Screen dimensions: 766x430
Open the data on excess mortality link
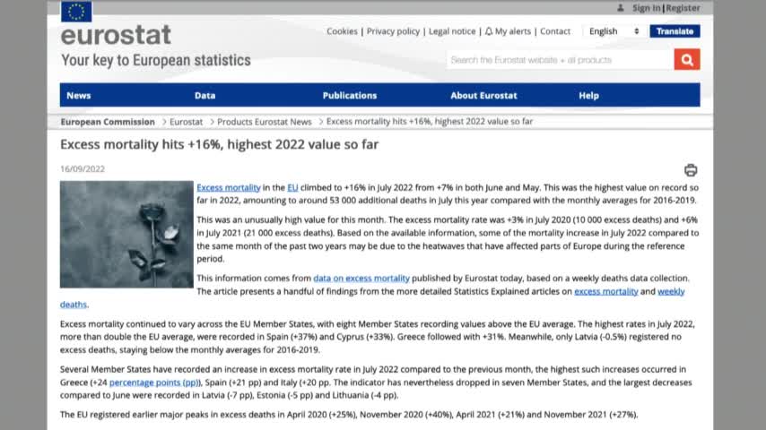pos(361,279)
